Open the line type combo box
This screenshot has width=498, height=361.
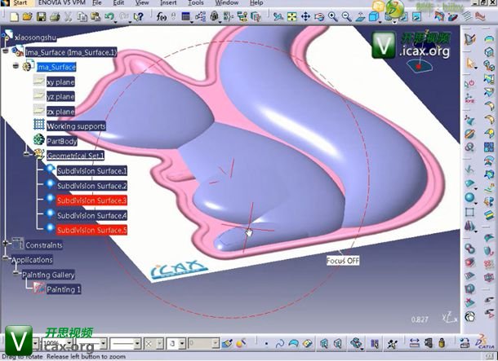(x=126, y=343)
